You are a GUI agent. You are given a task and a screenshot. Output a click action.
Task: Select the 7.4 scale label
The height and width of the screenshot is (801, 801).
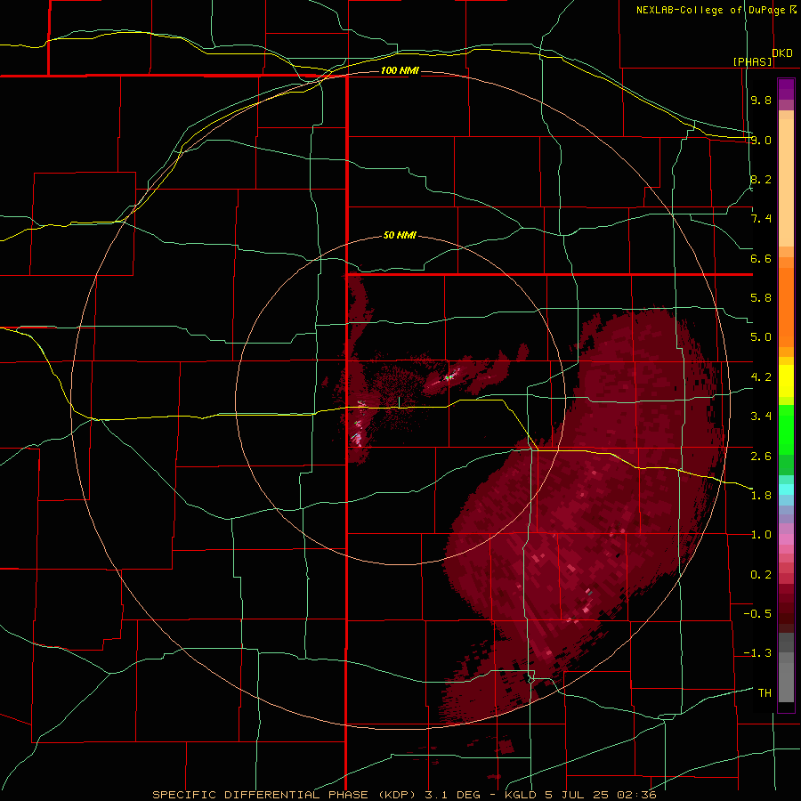click(x=761, y=219)
